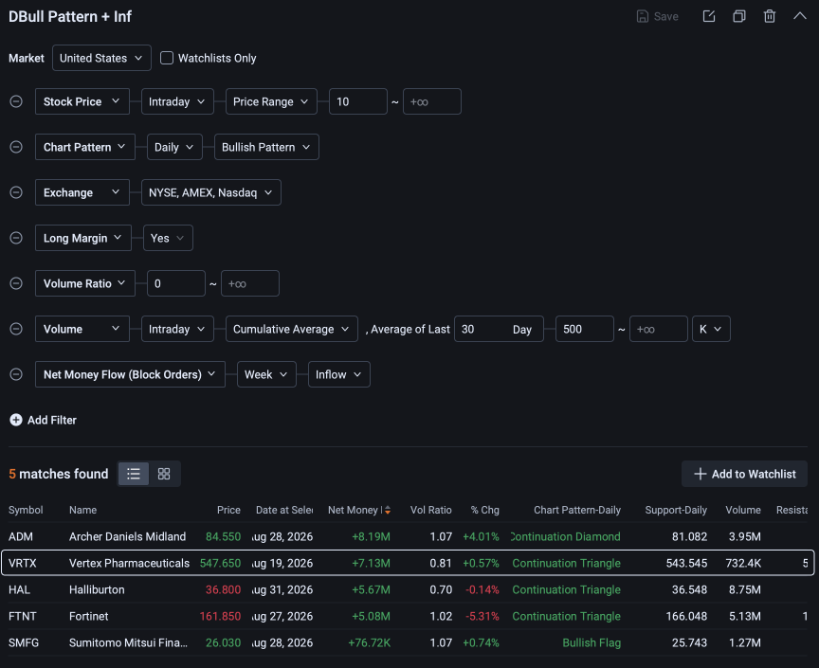The height and width of the screenshot is (668, 819).
Task: Open the Chart Pattern filter dropdown
Action: point(84,147)
